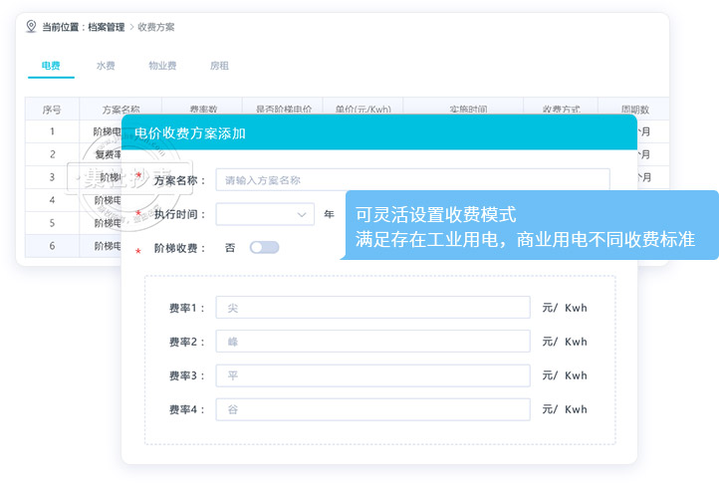Click the 费率3 平 input field

click(x=373, y=375)
